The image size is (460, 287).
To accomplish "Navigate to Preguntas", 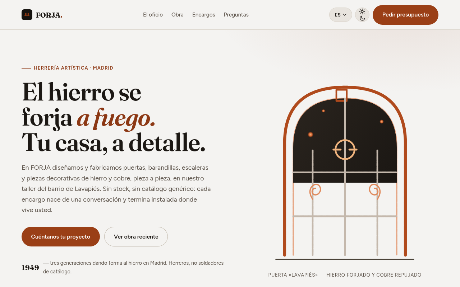I will coord(236,15).
